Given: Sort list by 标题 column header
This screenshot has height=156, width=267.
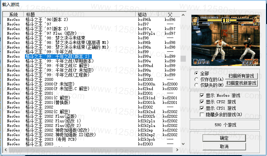Looking at the screenshot, I should [80, 15].
